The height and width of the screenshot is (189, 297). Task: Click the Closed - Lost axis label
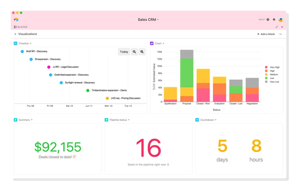pos(236,104)
